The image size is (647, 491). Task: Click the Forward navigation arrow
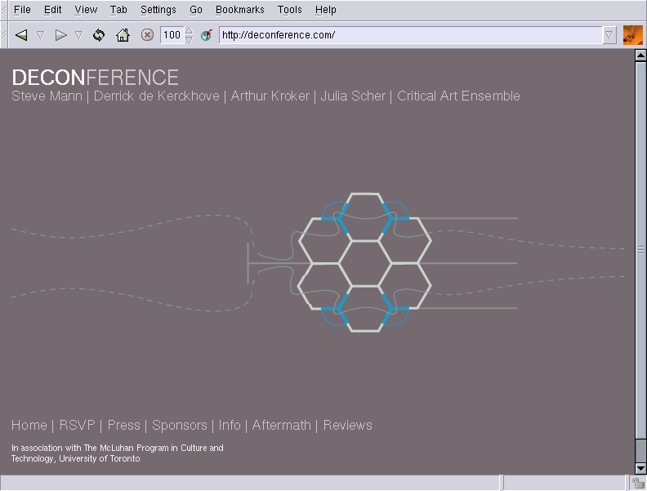pyautogui.click(x=60, y=35)
